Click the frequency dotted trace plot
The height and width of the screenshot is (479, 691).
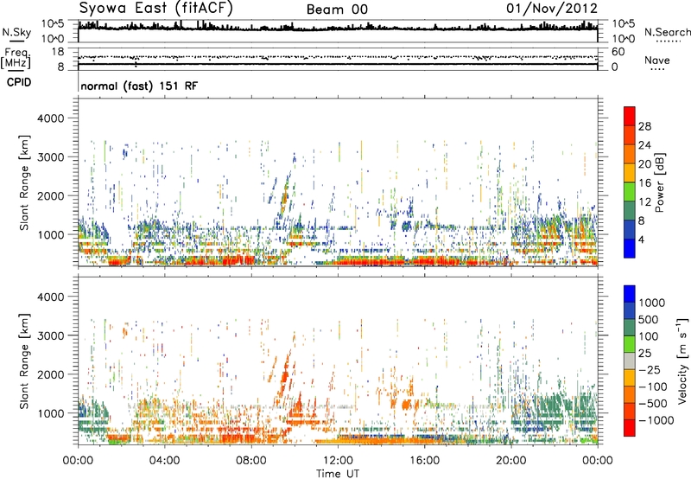click(x=338, y=59)
